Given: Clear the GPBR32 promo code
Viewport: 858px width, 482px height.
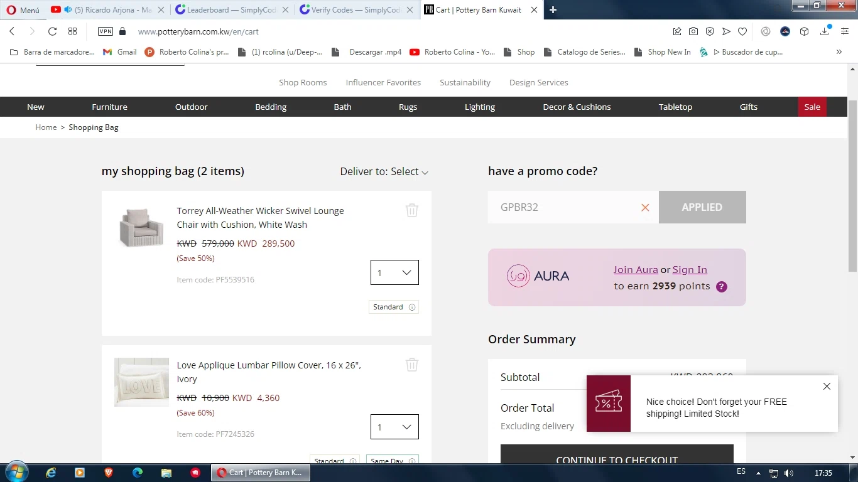Looking at the screenshot, I should pos(645,207).
